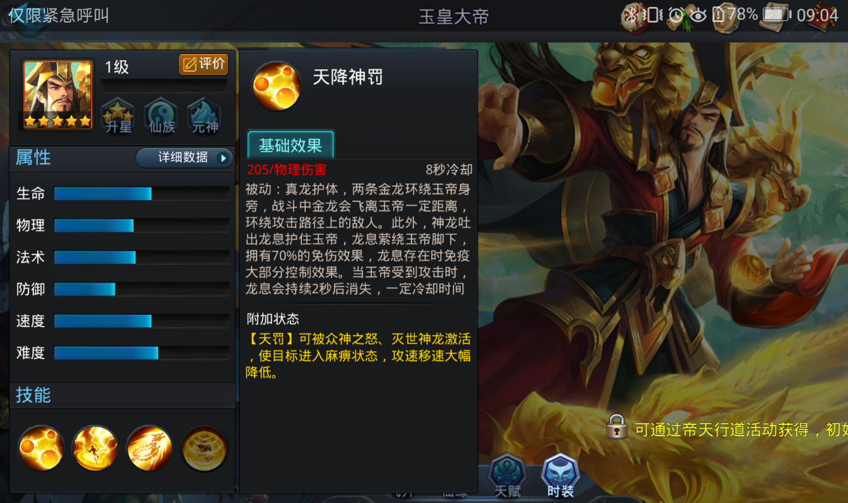Switch to the 时装 costume tab
848x503 pixels.
pos(560,477)
